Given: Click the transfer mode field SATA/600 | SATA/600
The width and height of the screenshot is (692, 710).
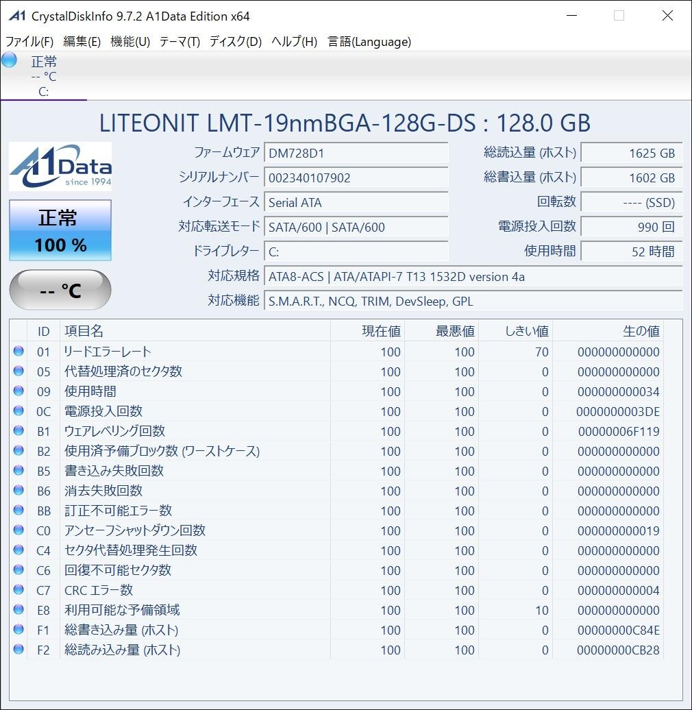Looking at the screenshot, I should [356, 227].
